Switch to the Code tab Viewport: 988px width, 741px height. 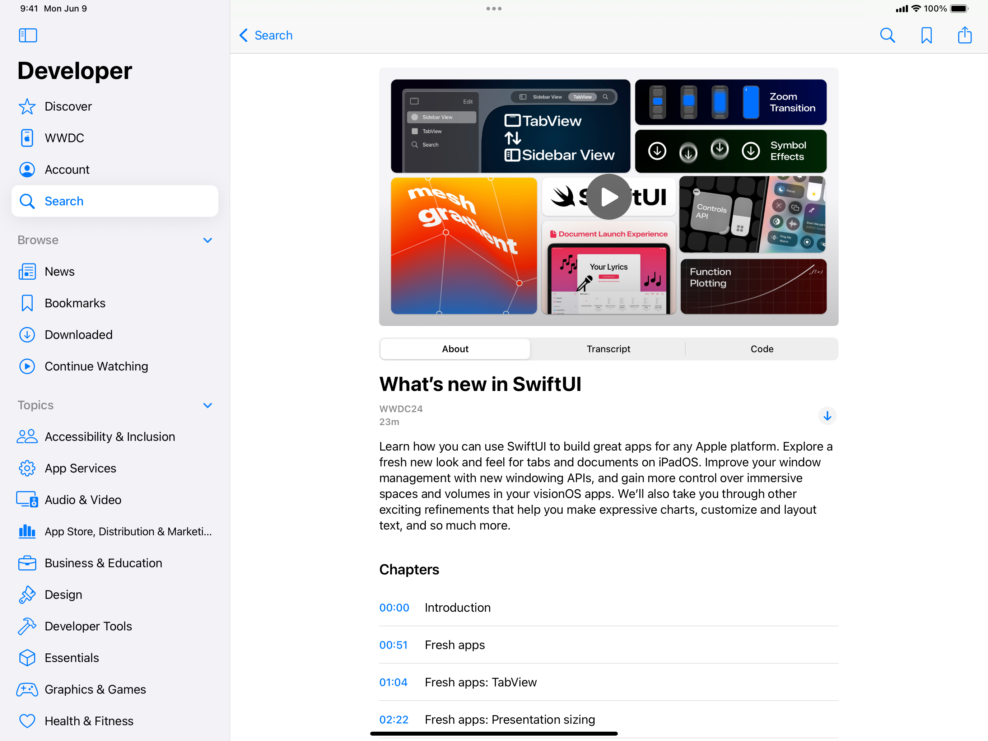[x=761, y=349]
